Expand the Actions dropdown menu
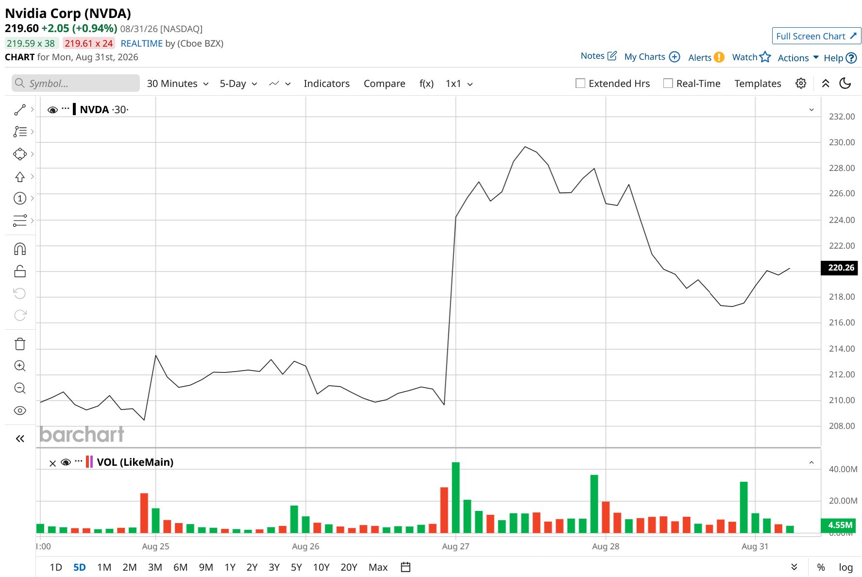Viewport: 862px width, 577px height. pyautogui.click(x=798, y=58)
